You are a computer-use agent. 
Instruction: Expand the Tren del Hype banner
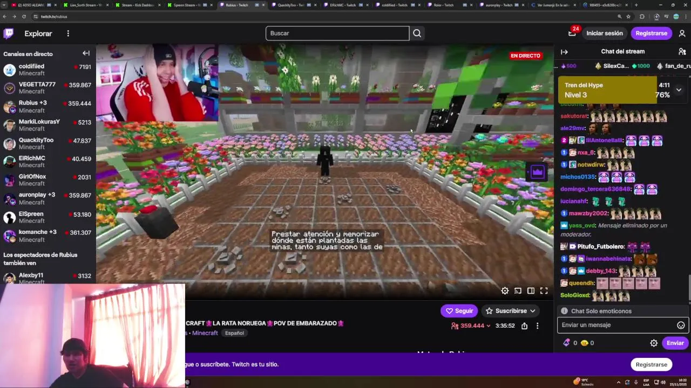pyautogui.click(x=679, y=90)
